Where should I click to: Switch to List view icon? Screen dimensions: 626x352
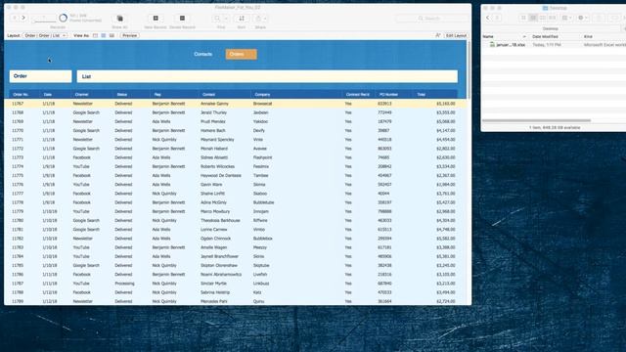tap(104, 35)
